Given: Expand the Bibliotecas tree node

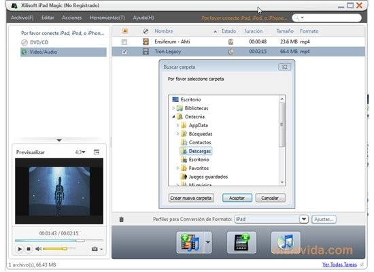Looking at the screenshot, I should (173, 108).
